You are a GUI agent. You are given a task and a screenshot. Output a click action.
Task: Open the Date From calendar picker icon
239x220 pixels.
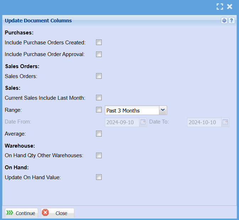[143, 122]
